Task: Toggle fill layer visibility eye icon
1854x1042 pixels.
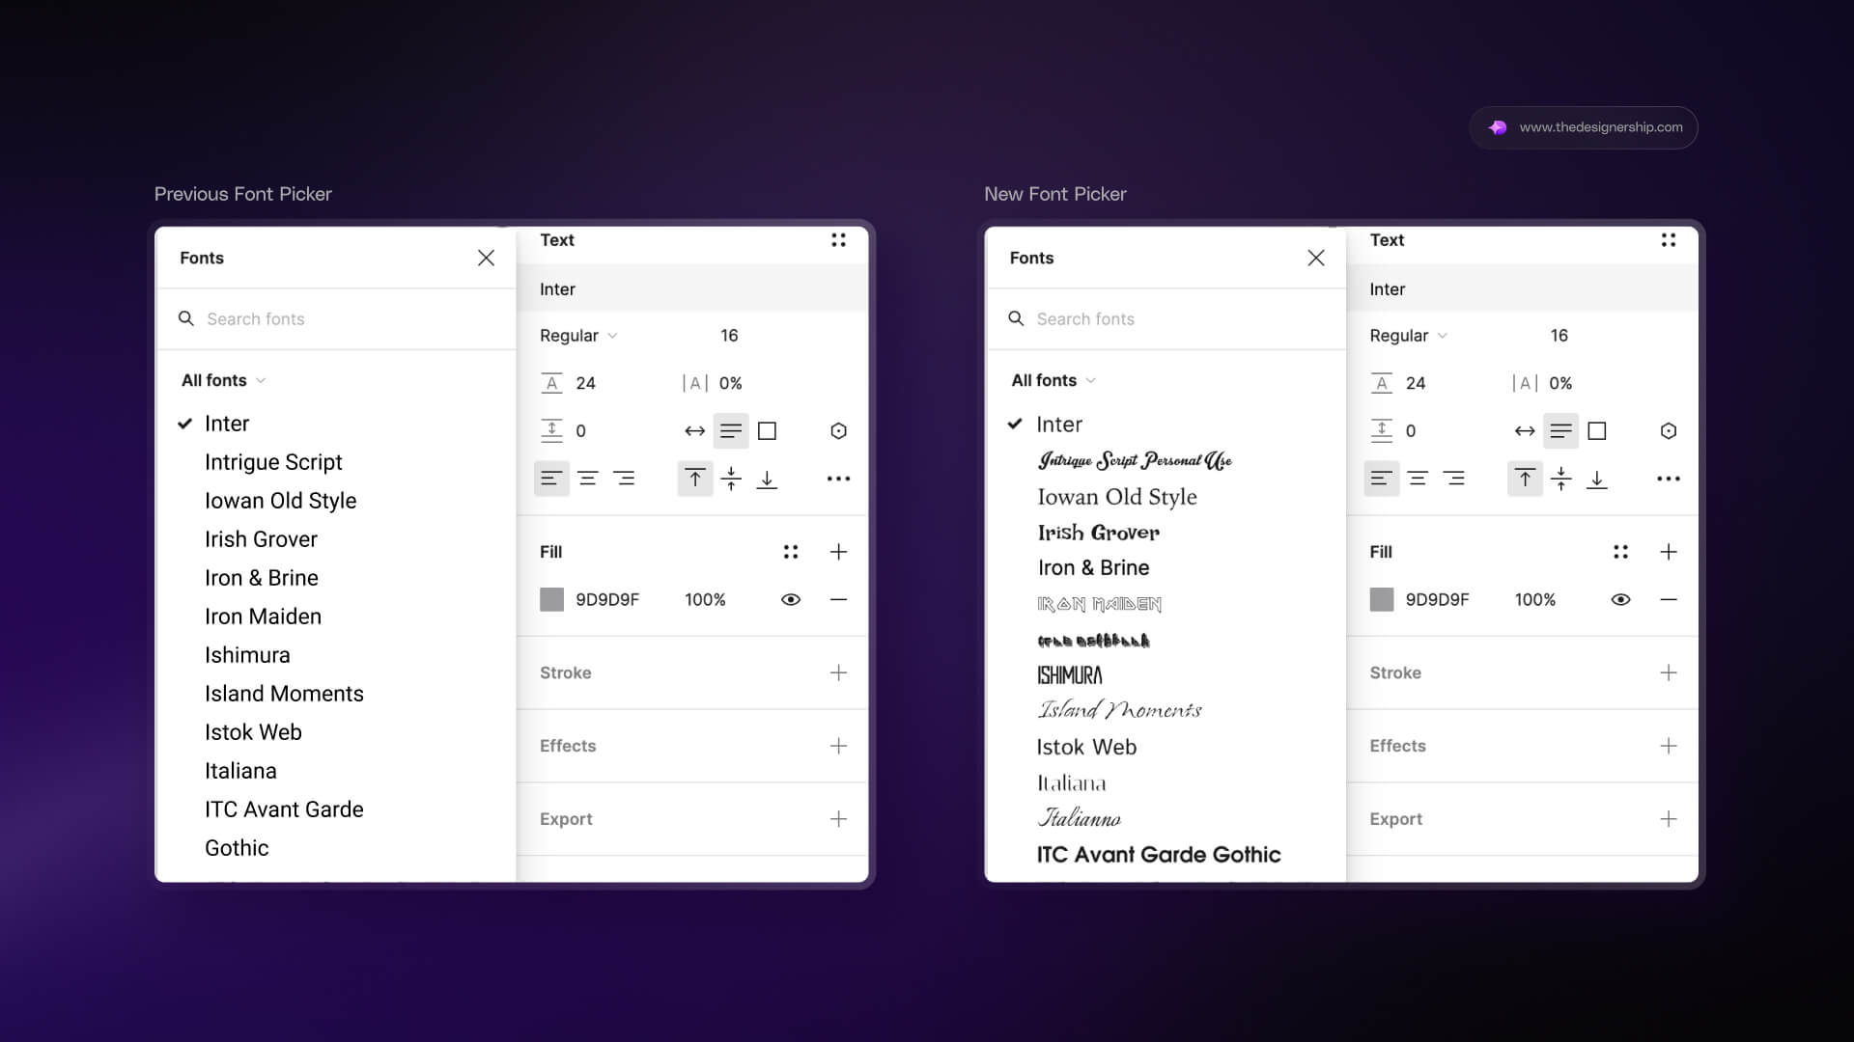Action: click(791, 599)
